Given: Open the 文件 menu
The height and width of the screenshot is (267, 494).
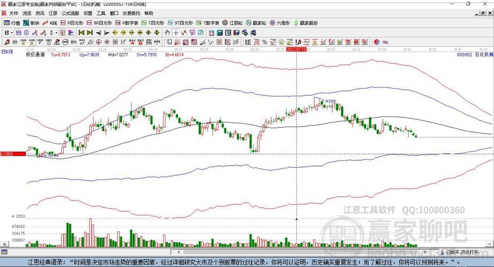Looking at the screenshot, I should pos(14,13).
